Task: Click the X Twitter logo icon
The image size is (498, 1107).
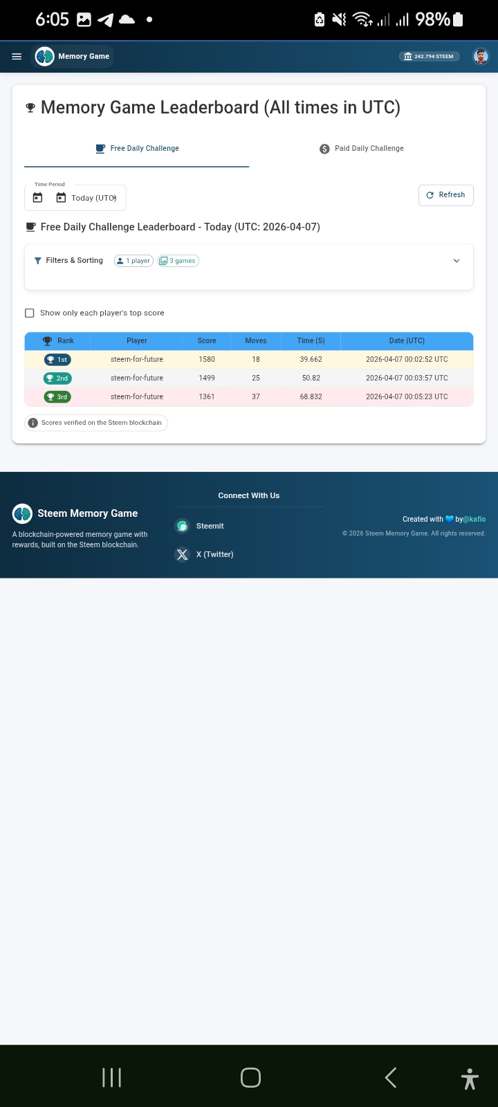Action: [183, 555]
